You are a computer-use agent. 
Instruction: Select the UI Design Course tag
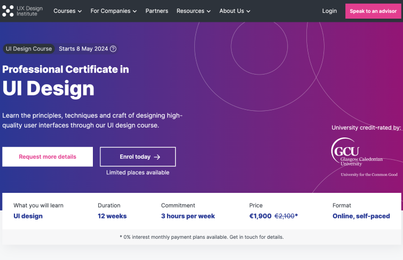point(29,49)
